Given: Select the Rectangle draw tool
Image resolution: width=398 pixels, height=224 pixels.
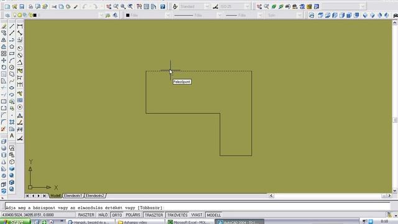Looking at the screenshot, I should click(x=12, y=54).
